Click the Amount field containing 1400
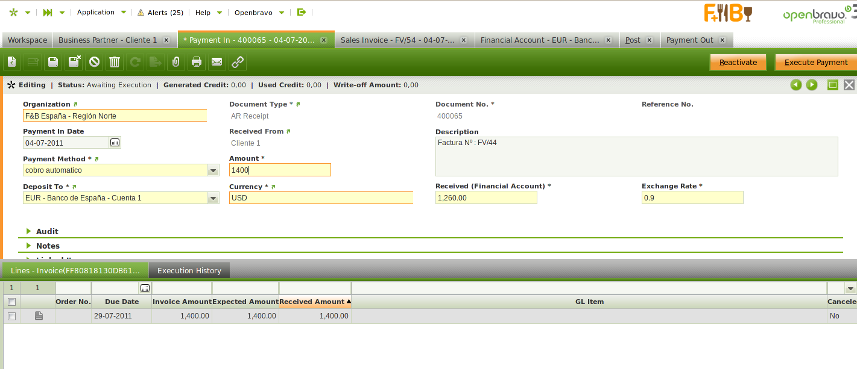857x369 pixels. (x=280, y=170)
